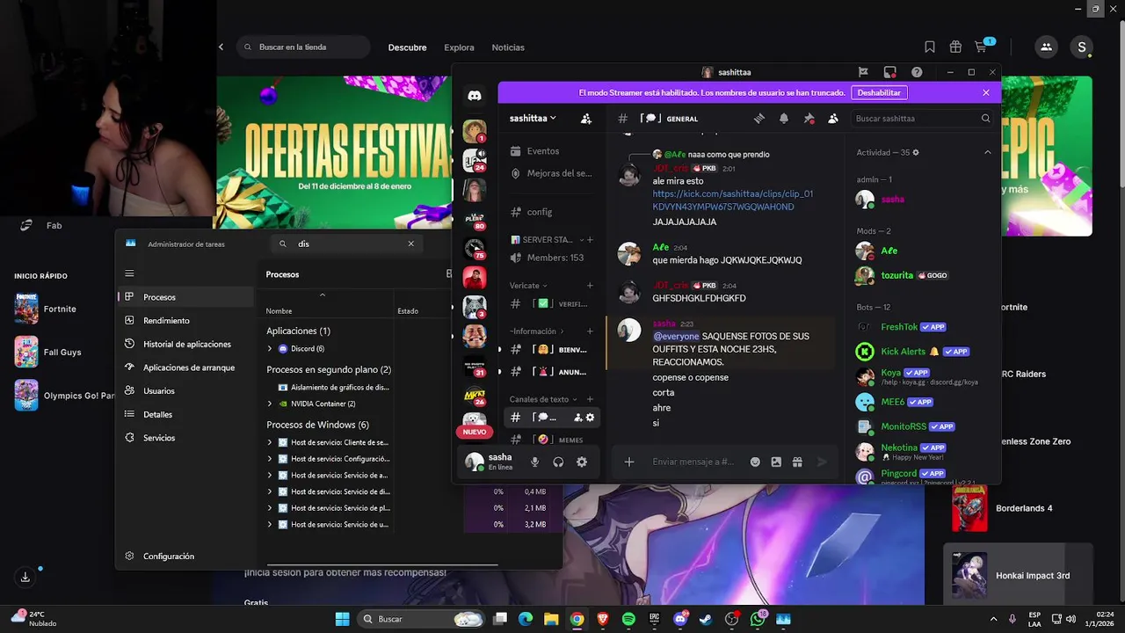Add channel to Canales de texto category
Image resolution: width=1125 pixels, height=633 pixels.
(x=590, y=399)
